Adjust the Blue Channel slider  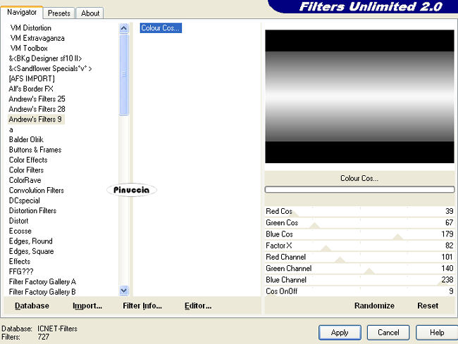(x=359, y=280)
